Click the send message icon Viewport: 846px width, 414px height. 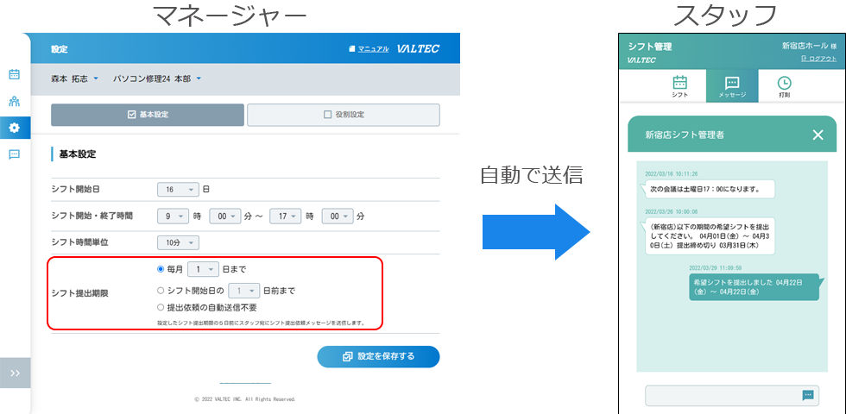click(x=808, y=395)
